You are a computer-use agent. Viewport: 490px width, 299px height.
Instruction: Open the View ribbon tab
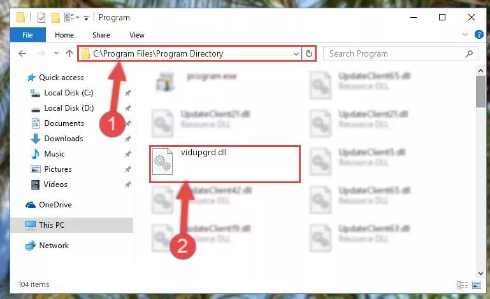pos(137,35)
